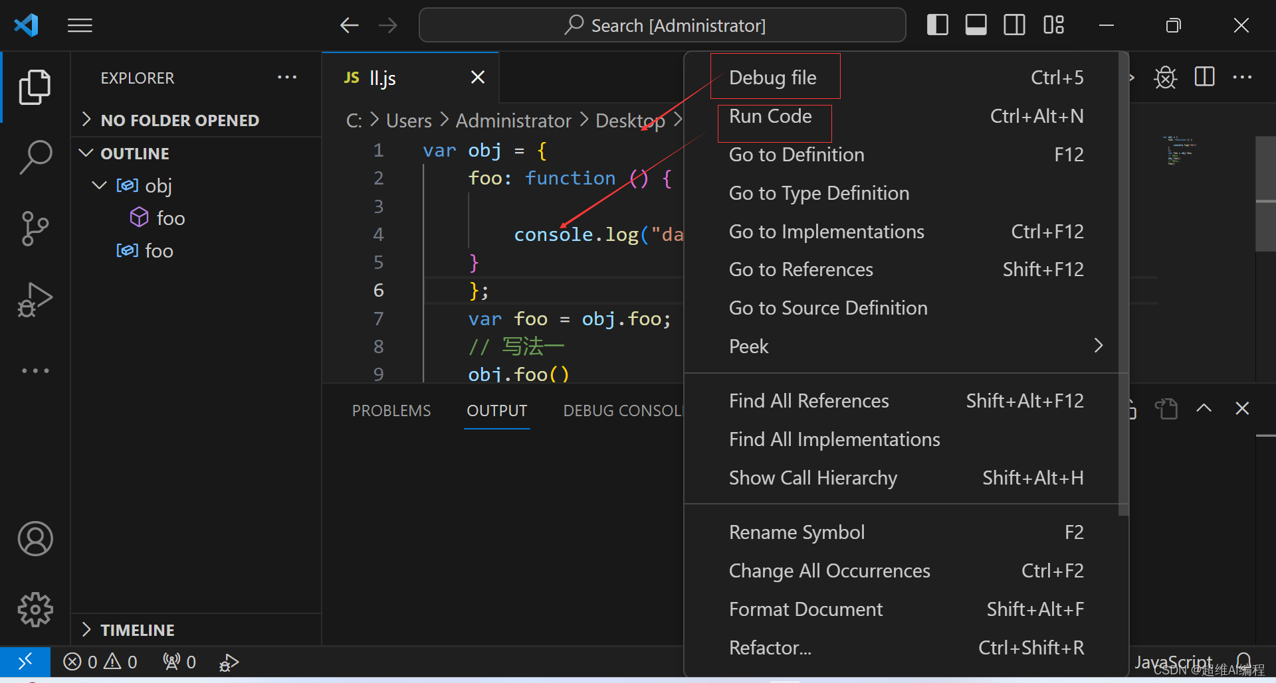
Task: Open Customize Layout icon
Action: coord(1053,25)
